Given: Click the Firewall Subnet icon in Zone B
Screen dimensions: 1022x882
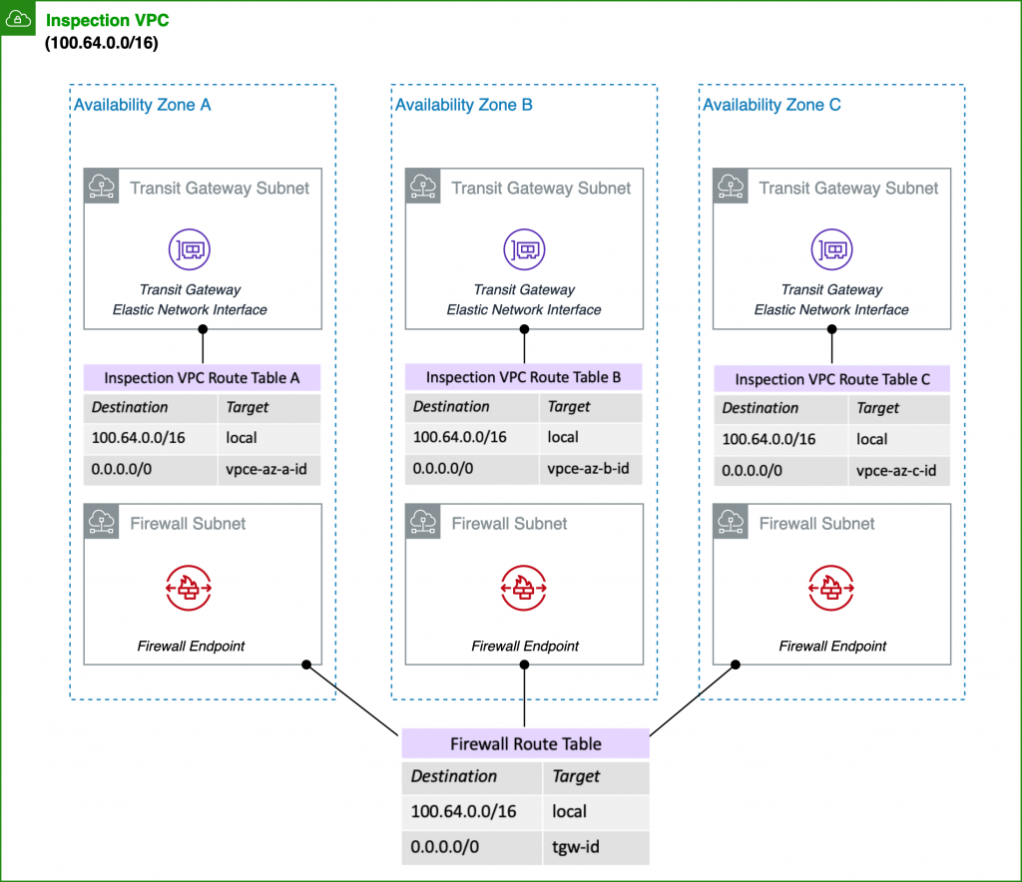Looking at the screenshot, I should pyautogui.click(x=424, y=523).
